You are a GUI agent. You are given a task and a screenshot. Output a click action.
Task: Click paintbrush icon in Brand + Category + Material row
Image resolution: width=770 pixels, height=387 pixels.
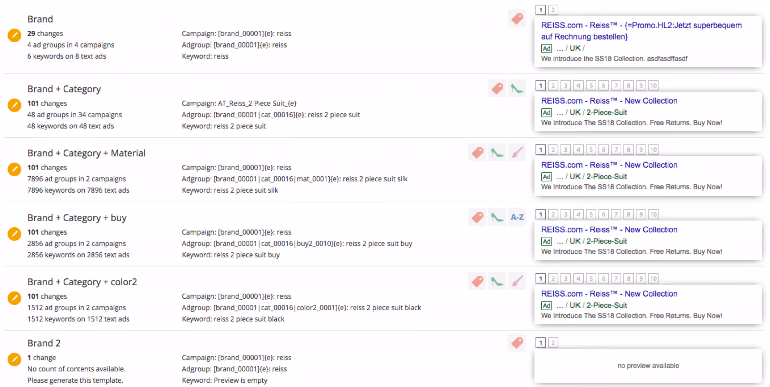coord(517,153)
